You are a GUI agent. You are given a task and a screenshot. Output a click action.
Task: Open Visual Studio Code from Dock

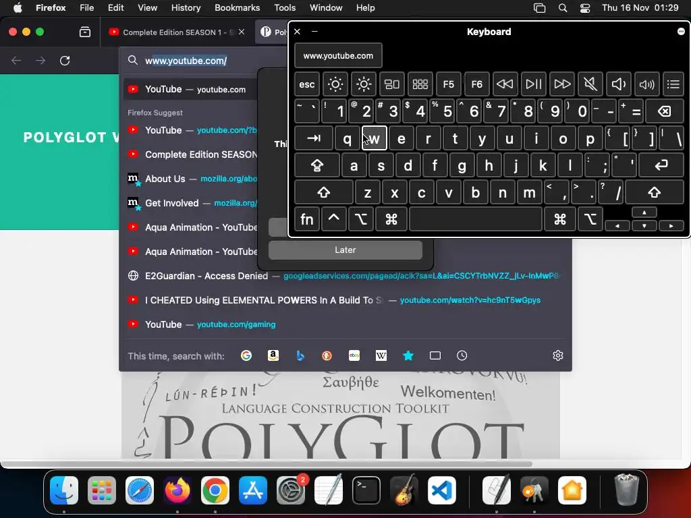[x=441, y=490]
